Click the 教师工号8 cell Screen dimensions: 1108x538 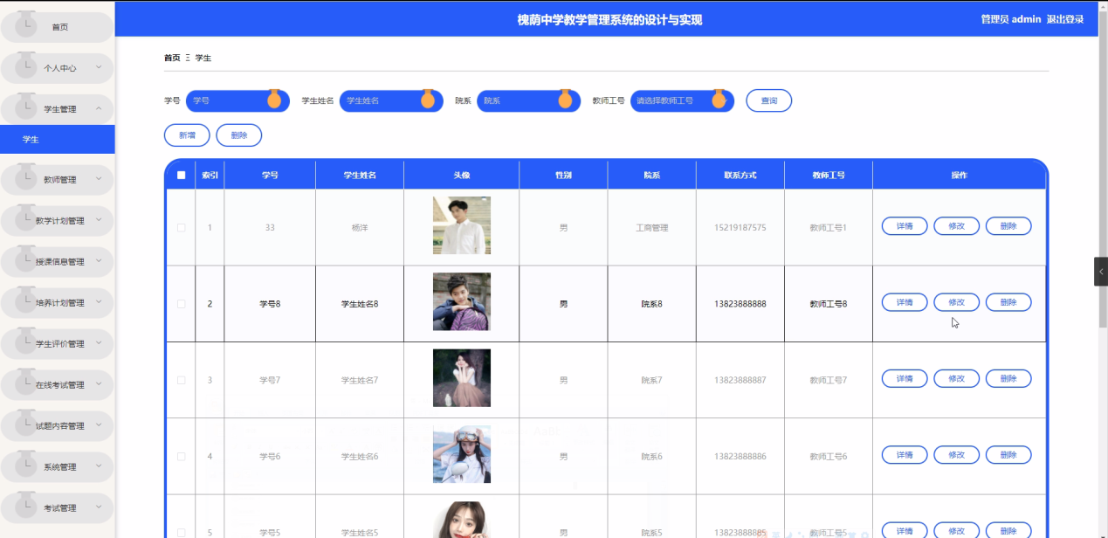pyautogui.click(x=828, y=304)
